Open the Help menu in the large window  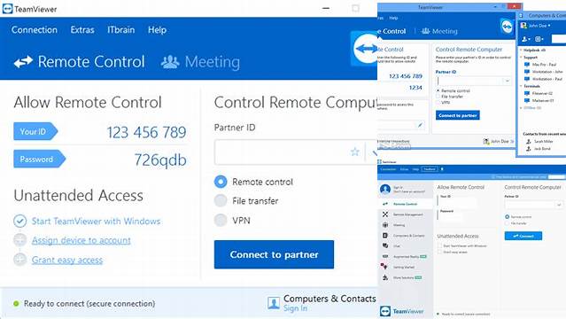pos(157,29)
